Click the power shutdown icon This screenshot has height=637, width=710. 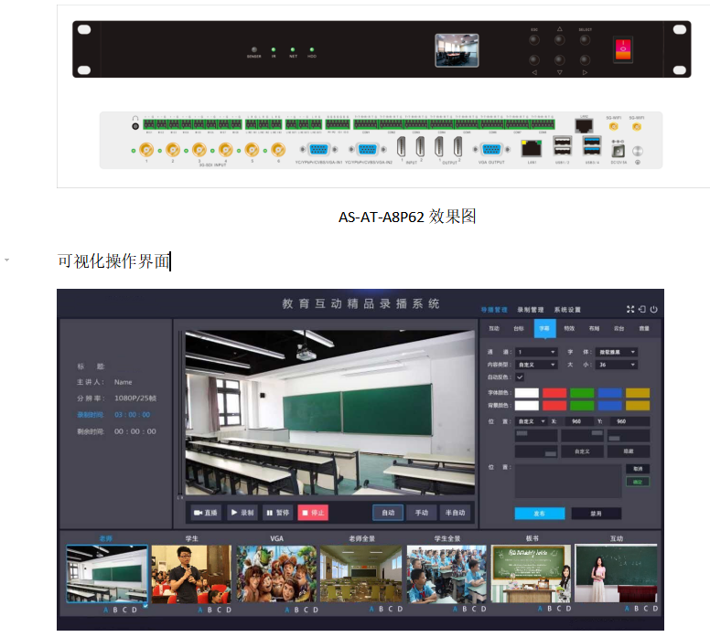(x=654, y=310)
